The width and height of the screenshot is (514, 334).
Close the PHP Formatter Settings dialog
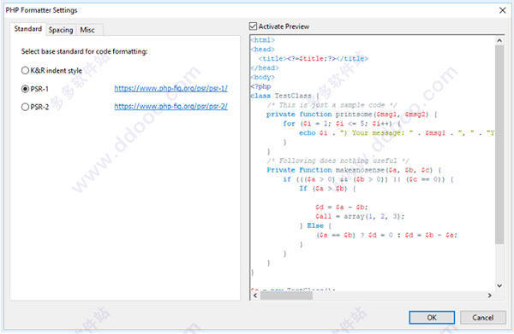coord(502,10)
